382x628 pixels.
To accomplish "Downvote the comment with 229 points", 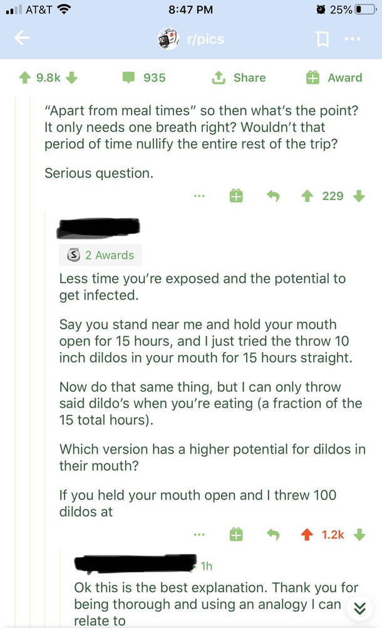I will (x=359, y=196).
